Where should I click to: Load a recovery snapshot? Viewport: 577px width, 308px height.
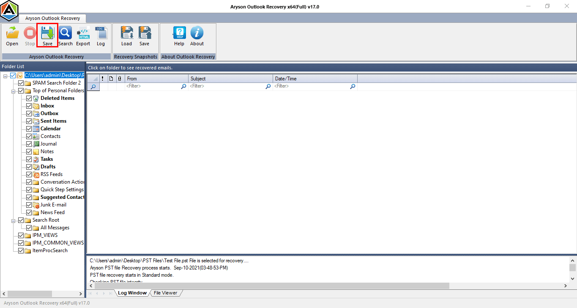point(127,33)
